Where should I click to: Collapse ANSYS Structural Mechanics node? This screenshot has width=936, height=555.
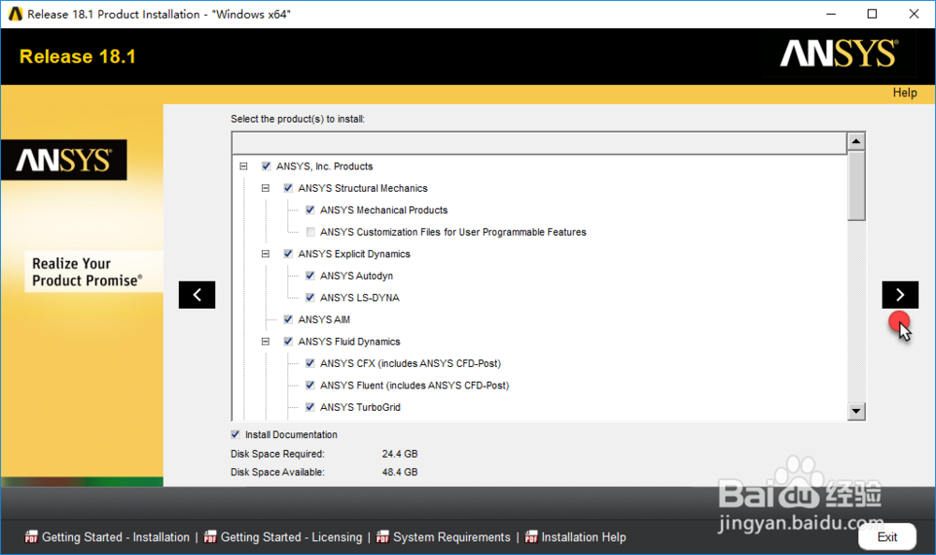266,188
